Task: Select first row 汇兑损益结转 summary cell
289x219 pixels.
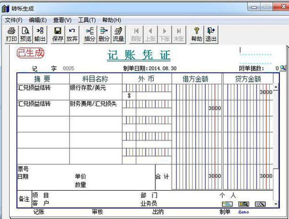Action: point(43,92)
